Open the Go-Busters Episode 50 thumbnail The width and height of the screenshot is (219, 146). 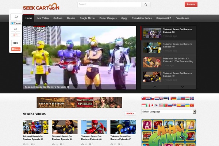coord(36,127)
